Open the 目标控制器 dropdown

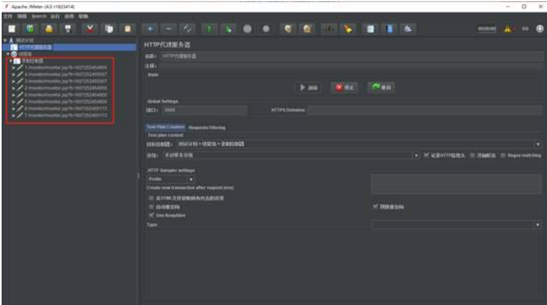click(360, 144)
